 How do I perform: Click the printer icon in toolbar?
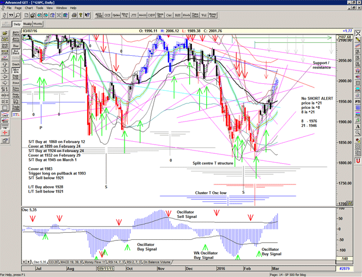[74, 15]
